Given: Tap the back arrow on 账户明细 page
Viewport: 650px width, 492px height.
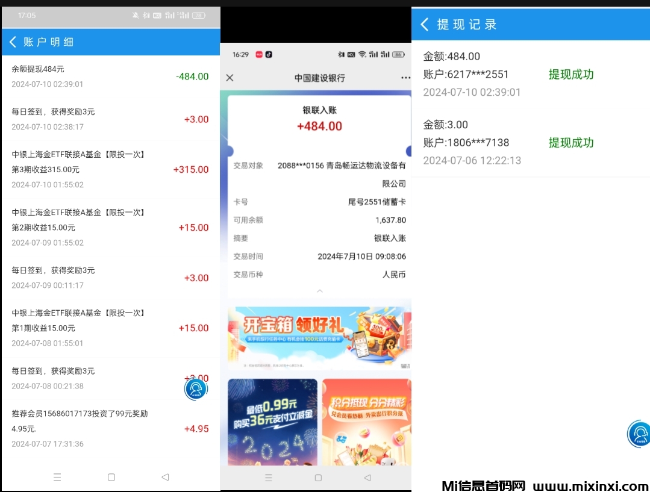Looking at the screenshot, I should point(13,42).
